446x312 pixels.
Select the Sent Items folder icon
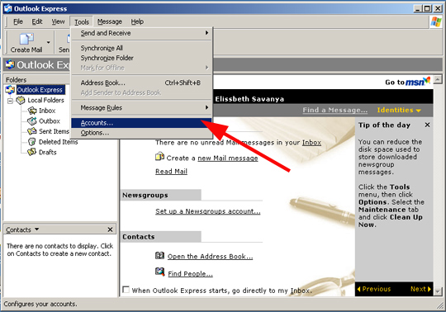click(32, 131)
